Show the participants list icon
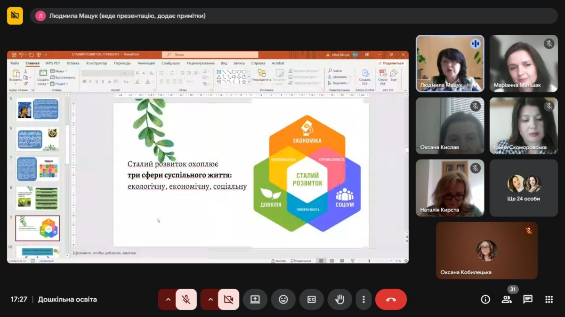Image resolution: width=565 pixels, height=317 pixels. [x=507, y=299]
